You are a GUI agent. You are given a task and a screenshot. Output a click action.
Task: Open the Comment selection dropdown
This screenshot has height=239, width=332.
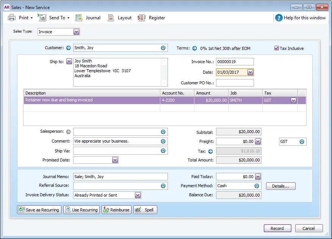point(163,141)
